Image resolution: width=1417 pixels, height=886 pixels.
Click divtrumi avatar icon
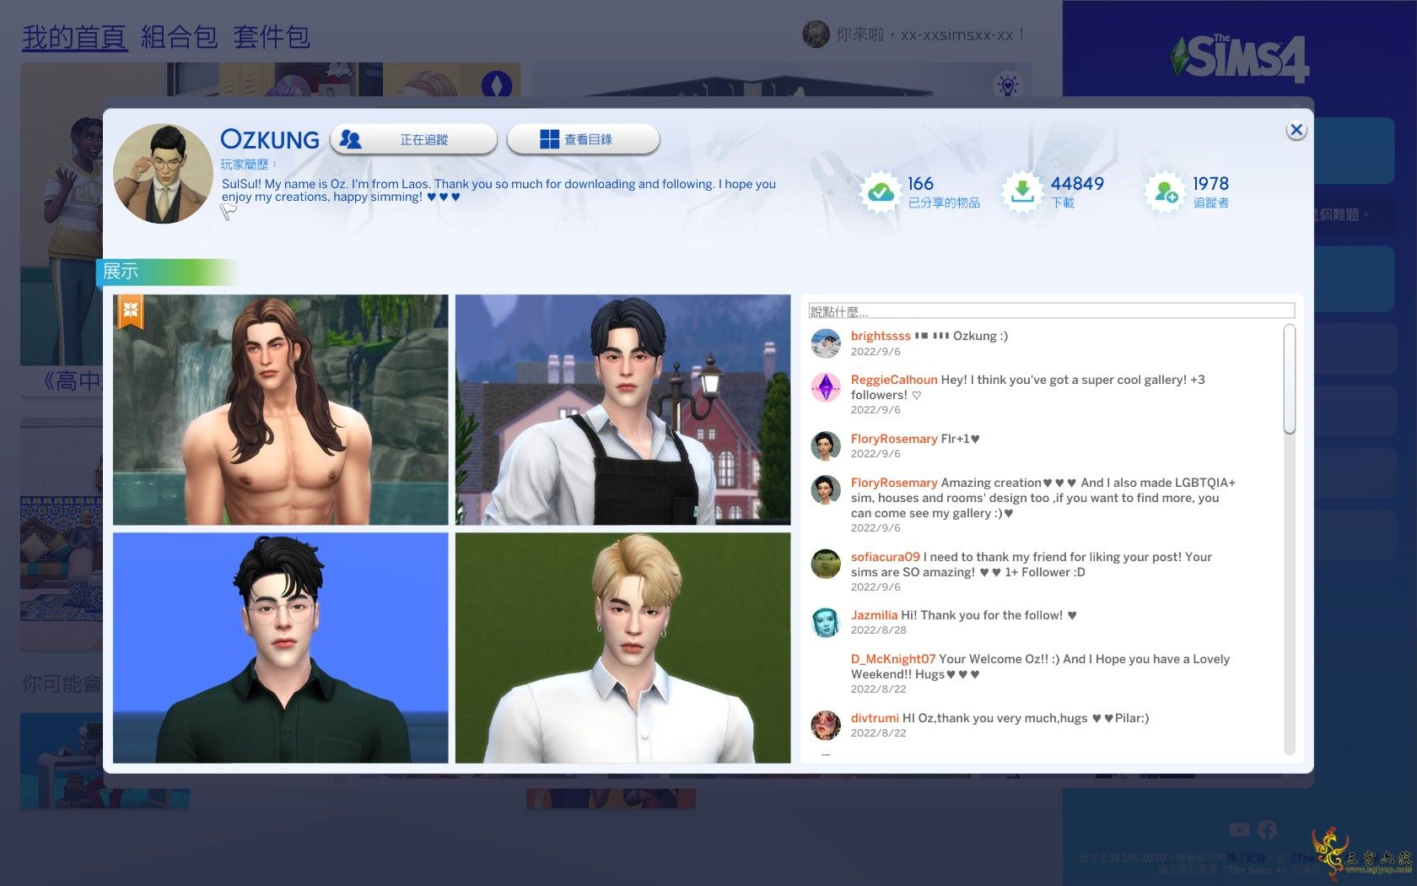coord(826,725)
